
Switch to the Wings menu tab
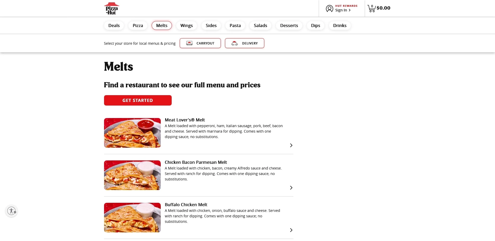(x=186, y=25)
